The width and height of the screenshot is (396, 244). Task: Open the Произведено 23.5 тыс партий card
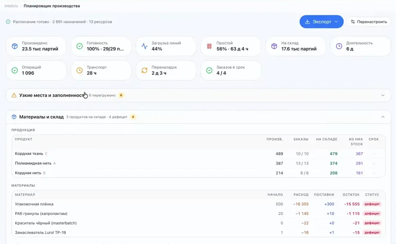point(36,46)
